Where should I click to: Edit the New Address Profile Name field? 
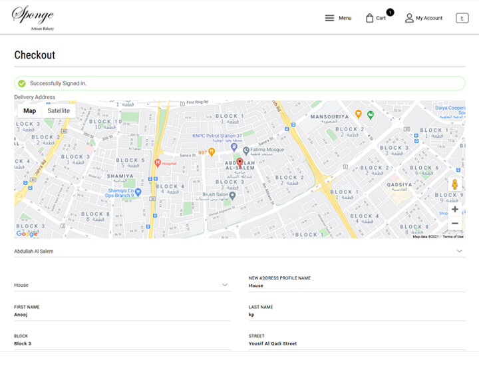pos(357,285)
